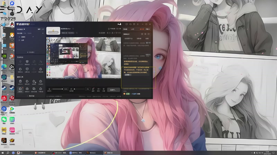This screenshot has height=155, width=277.
Task: Click the 0% speaker volume field
Action: click(x=88, y=89)
